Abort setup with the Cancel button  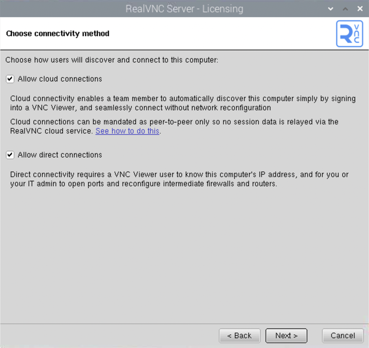[x=343, y=335]
